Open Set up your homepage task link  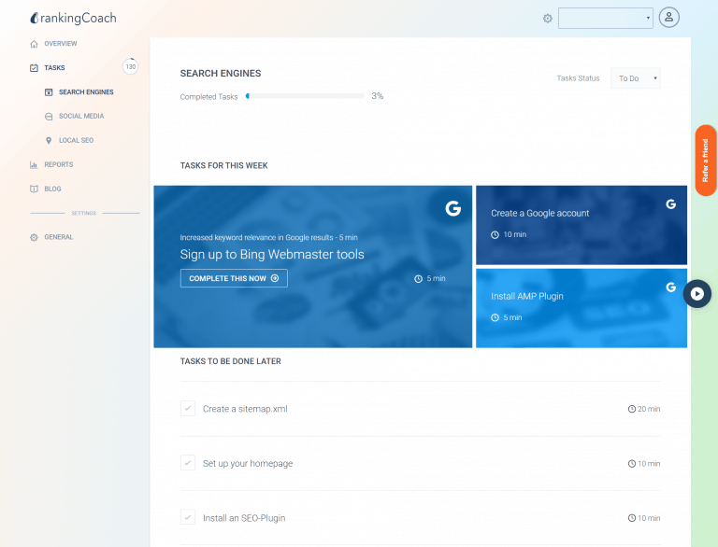[x=248, y=463]
